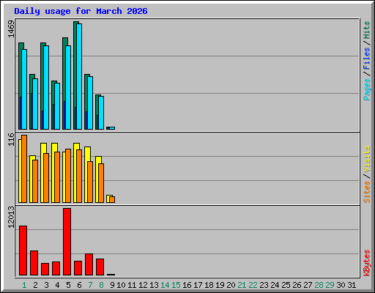The height and width of the screenshot is (293, 375).
Task: Click the 'Pages' legend label
Action: (x=366, y=89)
